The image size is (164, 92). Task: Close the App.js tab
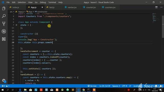[42, 7]
